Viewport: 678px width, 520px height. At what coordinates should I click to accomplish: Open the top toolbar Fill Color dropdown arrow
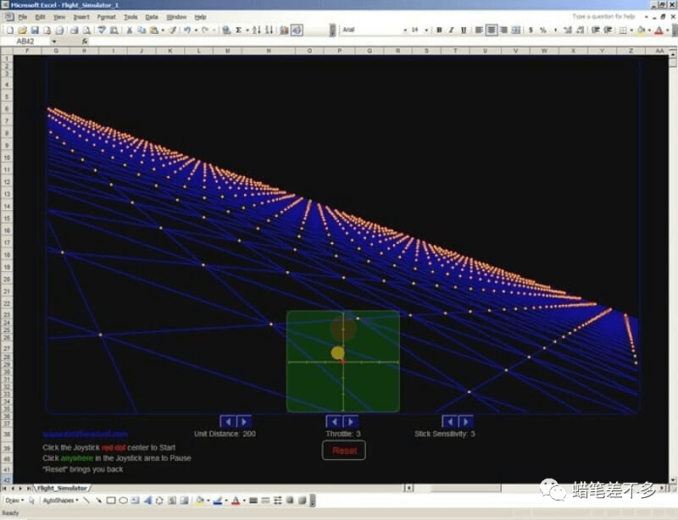(649, 30)
